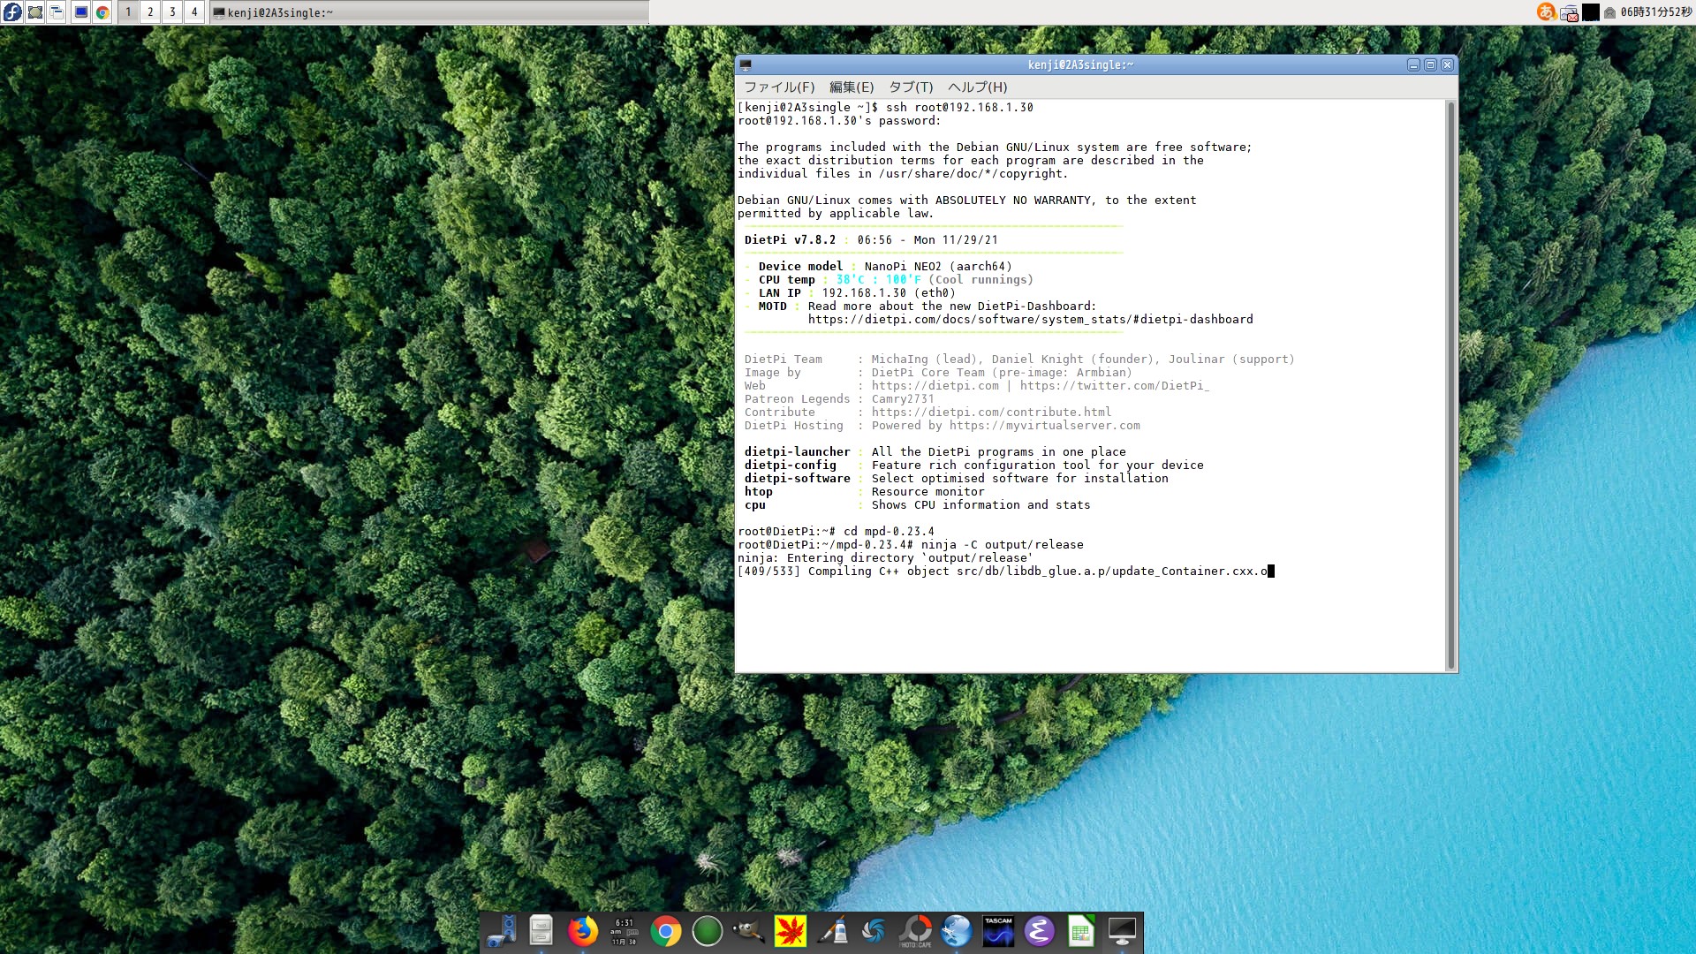The width and height of the screenshot is (1696, 954).
Task: Open GIMP from the dock
Action: pos(748,931)
